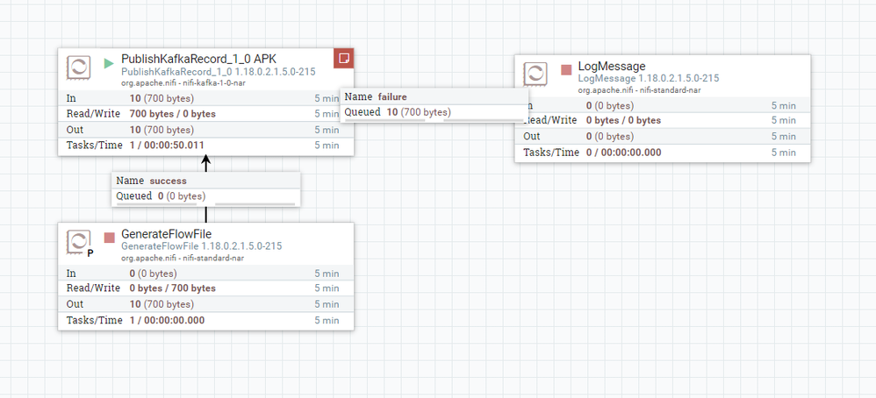Viewport: 876px width, 398px height.
Task: Click the failure queue backpressure bar
Action: tap(384, 119)
